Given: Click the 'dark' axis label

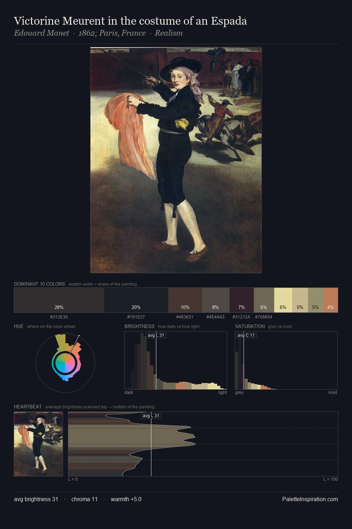Looking at the screenshot, I should (129, 393).
